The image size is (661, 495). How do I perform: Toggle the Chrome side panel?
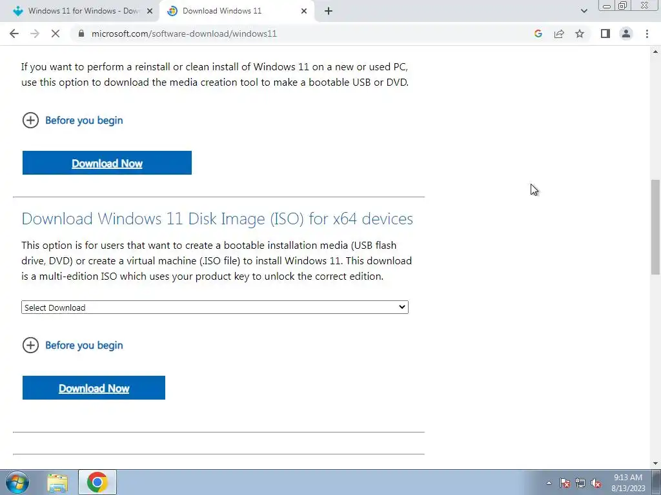(605, 34)
